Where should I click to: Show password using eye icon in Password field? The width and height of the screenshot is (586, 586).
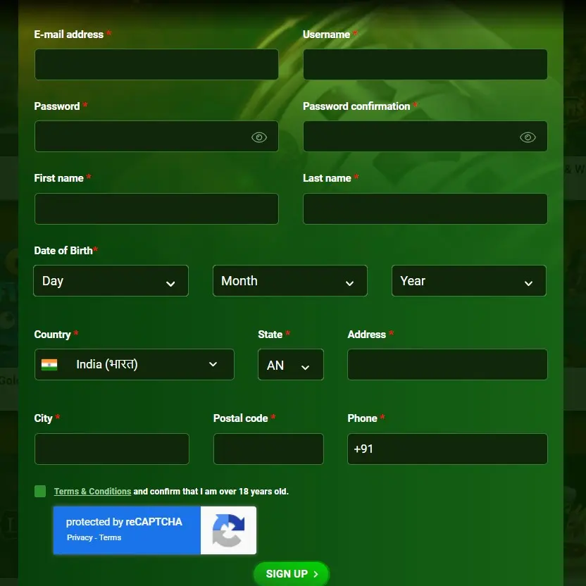pos(259,137)
